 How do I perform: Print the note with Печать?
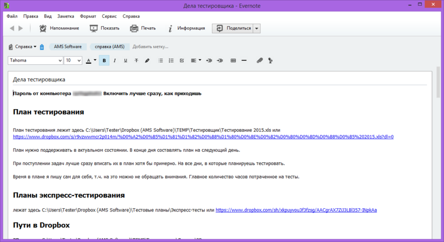[x=143, y=28]
